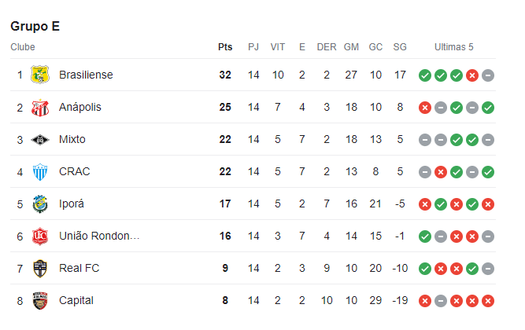The image size is (525, 330).
Task: Click the Brasiliense club crest icon
Action: click(x=40, y=75)
